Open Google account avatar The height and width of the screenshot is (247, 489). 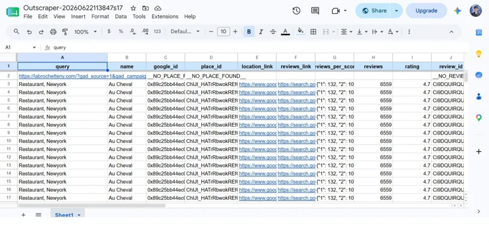pyautogui.click(x=476, y=10)
